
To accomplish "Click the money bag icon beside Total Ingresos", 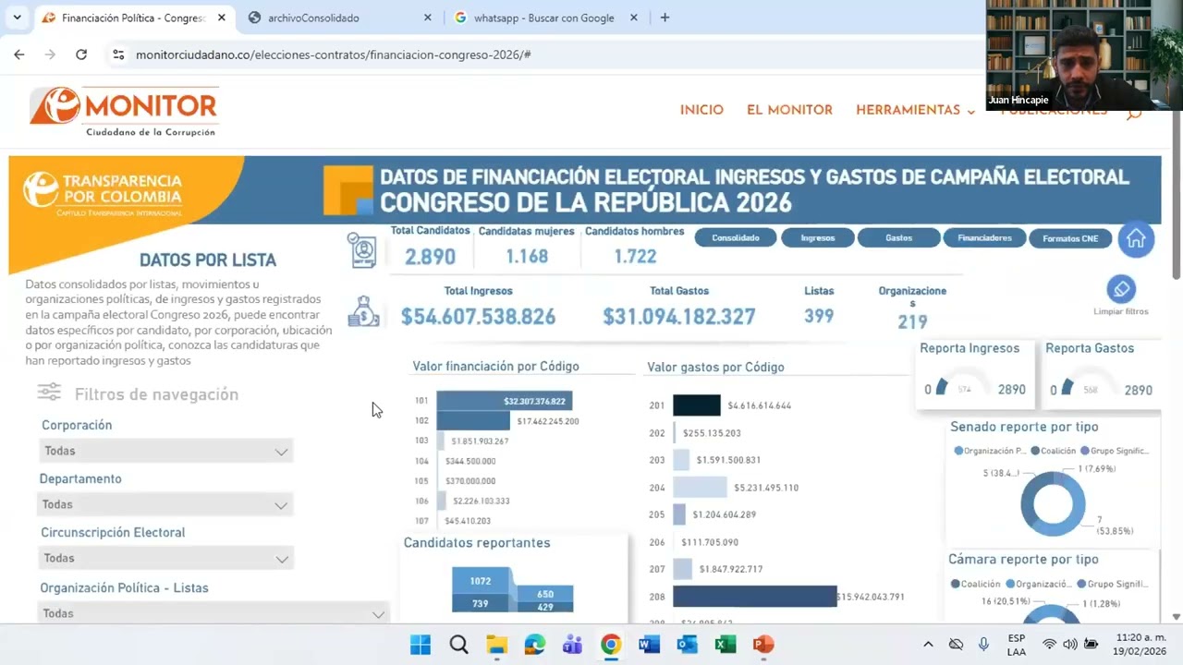I will pos(363,311).
